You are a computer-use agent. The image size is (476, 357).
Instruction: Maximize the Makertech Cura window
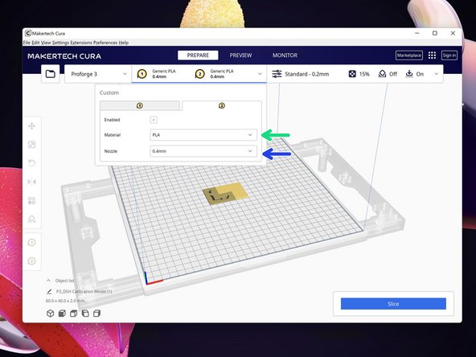pos(435,33)
